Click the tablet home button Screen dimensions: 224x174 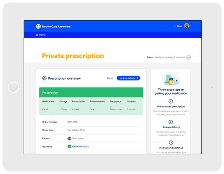pos(13,87)
